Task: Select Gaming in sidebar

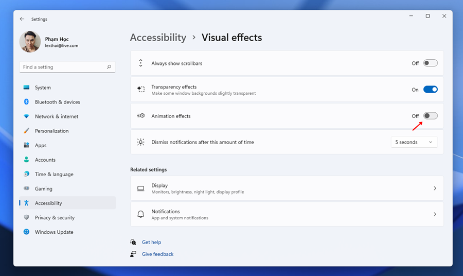Action: click(x=67, y=188)
